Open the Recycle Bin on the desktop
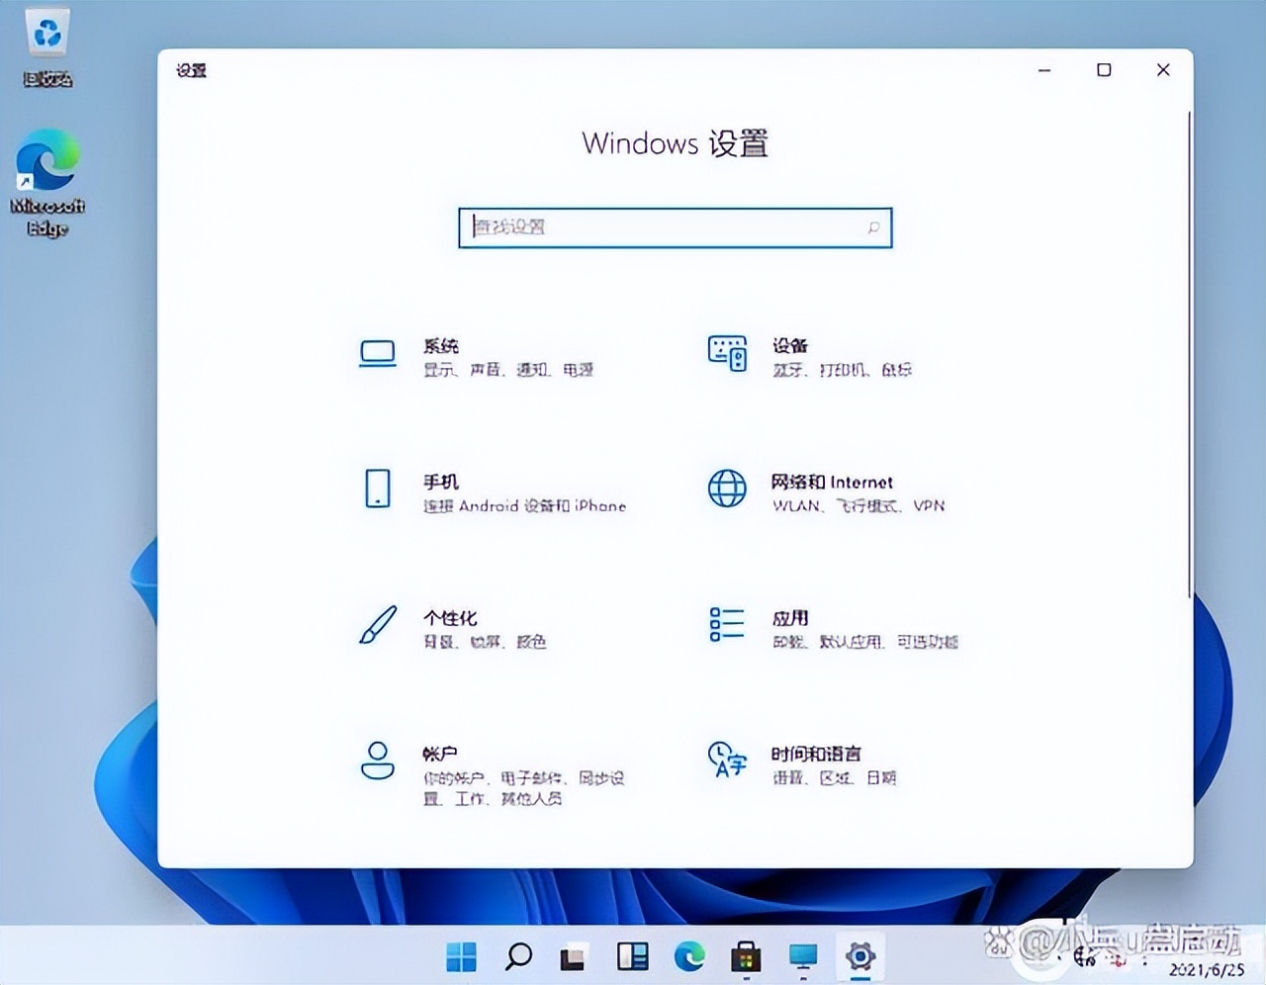Image resolution: width=1266 pixels, height=985 pixels. pos(46,40)
